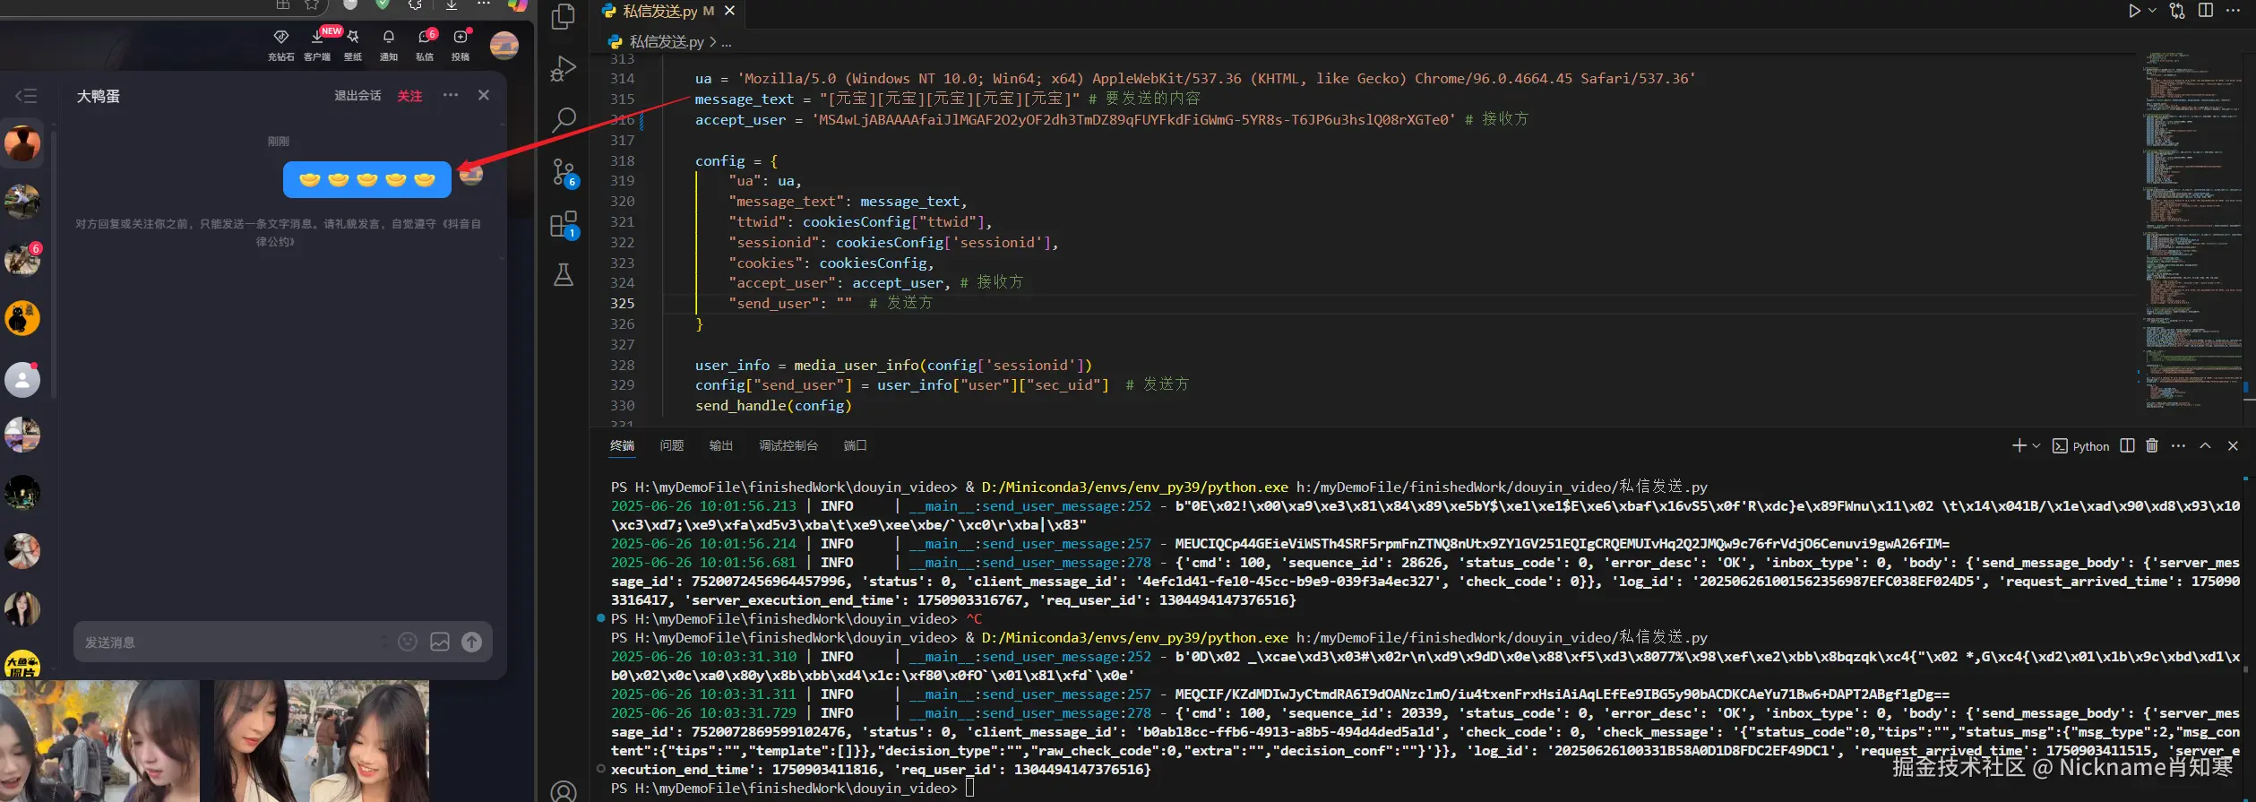
Task: Switch to the 调试控制台 panel tab
Action: point(788,445)
